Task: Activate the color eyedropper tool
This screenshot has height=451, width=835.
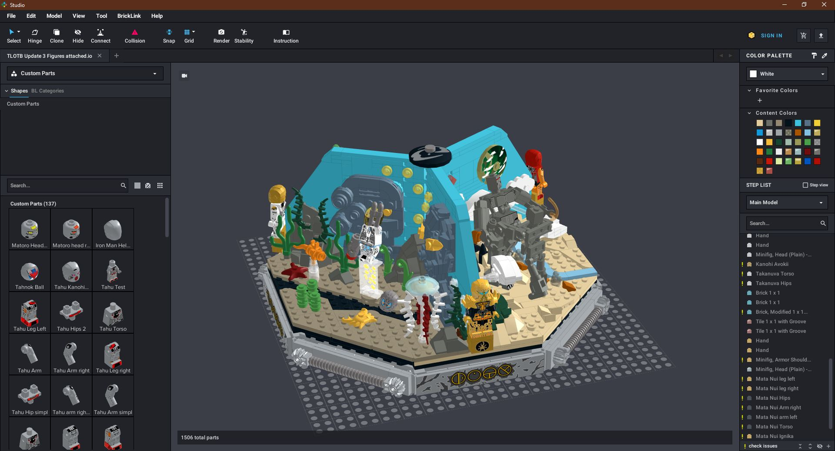Action: (x=825, y=55)
